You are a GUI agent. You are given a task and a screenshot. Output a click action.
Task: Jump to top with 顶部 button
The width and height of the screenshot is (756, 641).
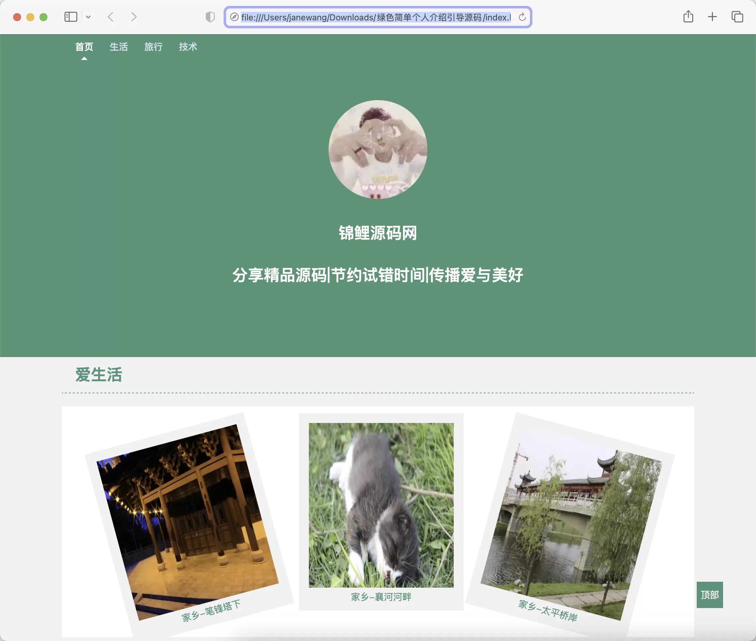[710, 595]
